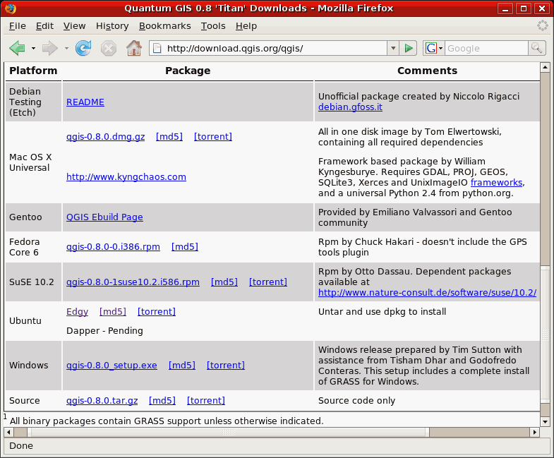Click the horizontal scrollbar right arrow
Viewport: 554px width, 458px height.
coord(535,432)
